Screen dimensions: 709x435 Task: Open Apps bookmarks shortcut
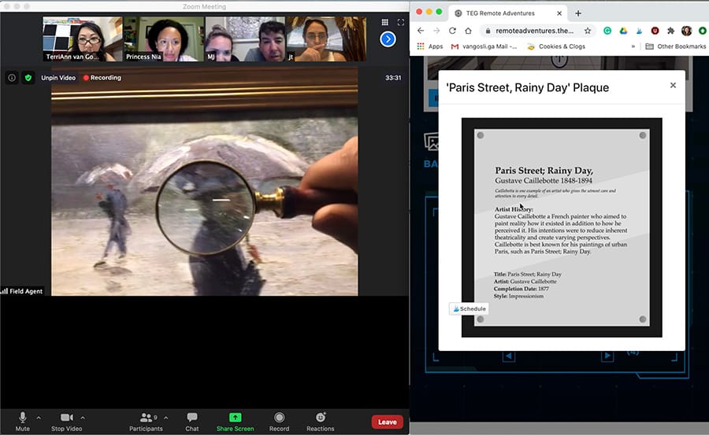click(430, 46)
